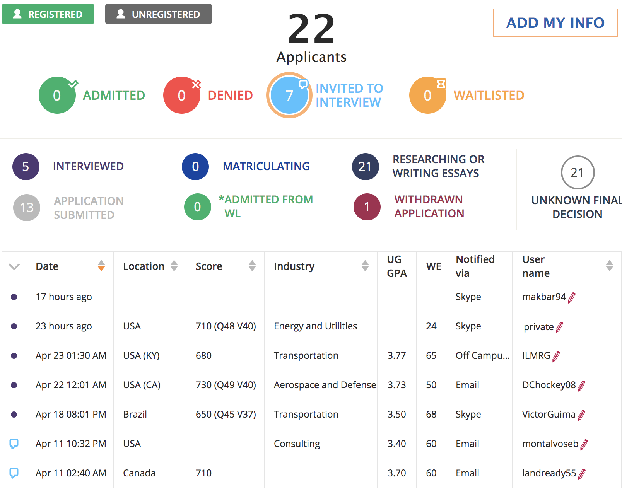
Task: Sort table by Score column arrows
Action: [x=252, y=266]
